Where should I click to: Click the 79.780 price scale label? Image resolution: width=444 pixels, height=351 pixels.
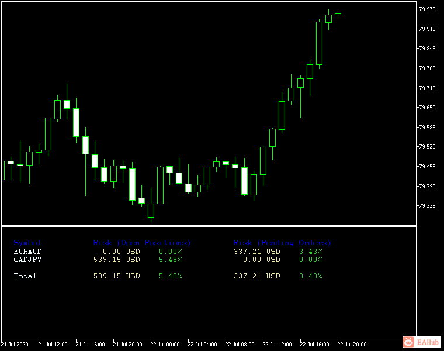pyautogui.click(x=427, y=68)
